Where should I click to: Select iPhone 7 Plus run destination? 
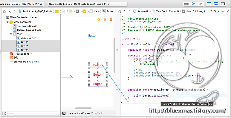[x=32, y=4]
